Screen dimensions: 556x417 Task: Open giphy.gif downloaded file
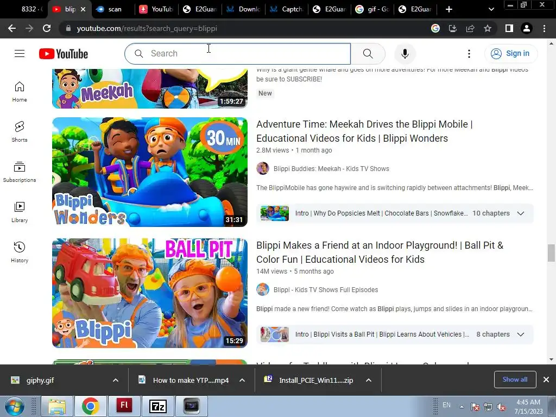coord(40,380)
